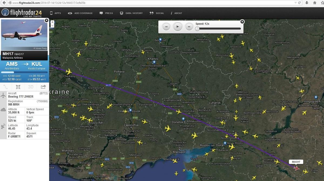324x181 pixels.
Task: Click the ETA 05:53 MYT time
Action: (36, 79)
